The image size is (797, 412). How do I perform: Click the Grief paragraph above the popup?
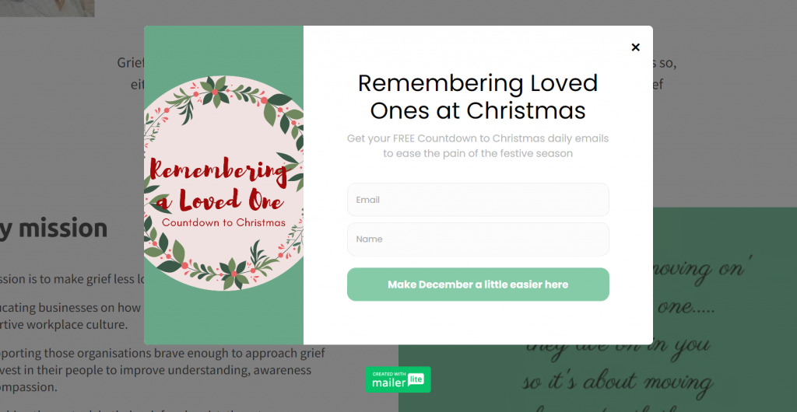129,63
